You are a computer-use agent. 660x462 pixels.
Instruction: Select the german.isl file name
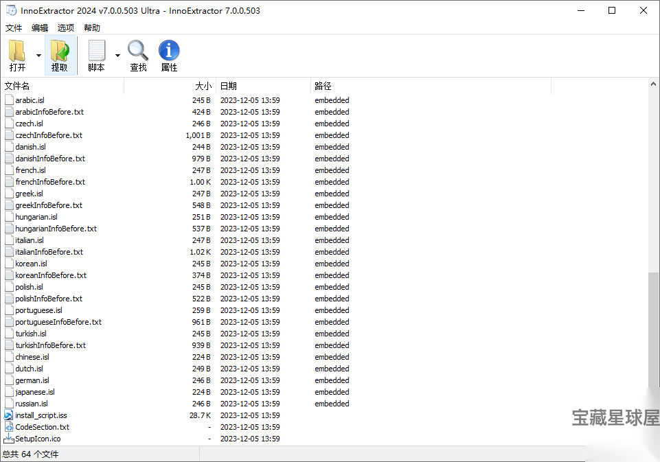[32, 380]
